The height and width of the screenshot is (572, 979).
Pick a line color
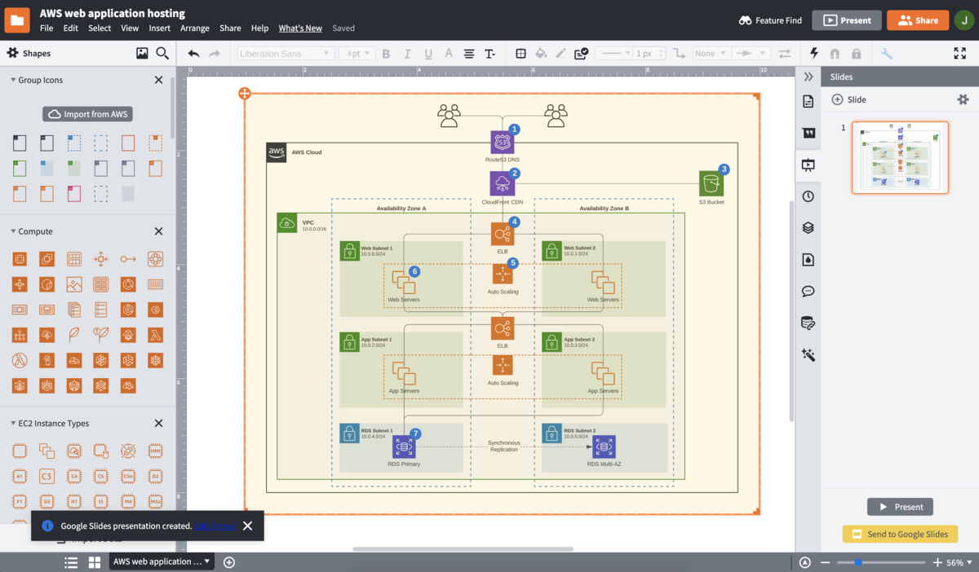coord(560,54)
